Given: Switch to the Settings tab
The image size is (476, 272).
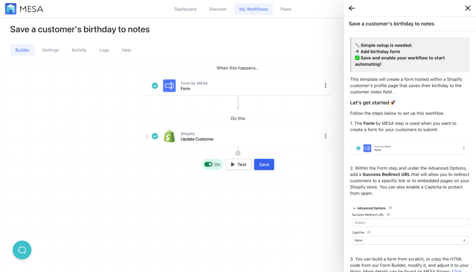Looking at the screenshot, I should point(50,50).
